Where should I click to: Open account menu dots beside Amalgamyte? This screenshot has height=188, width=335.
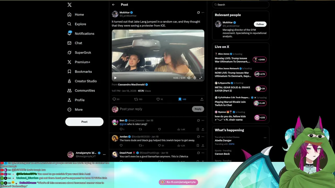(104, 155)
